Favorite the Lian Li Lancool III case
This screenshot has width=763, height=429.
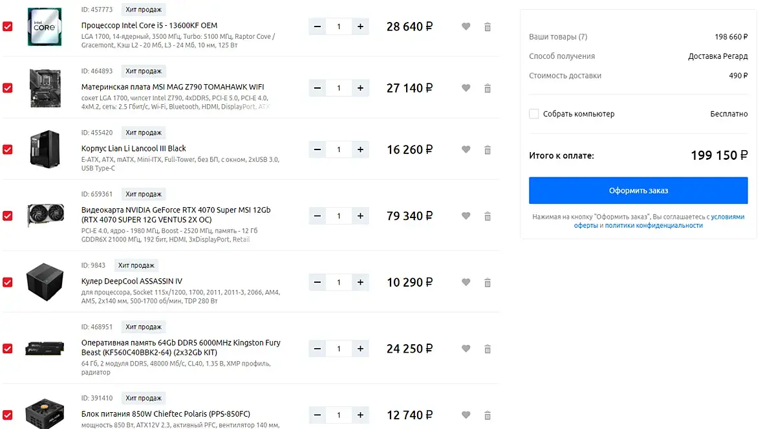(x=466, y=149)
